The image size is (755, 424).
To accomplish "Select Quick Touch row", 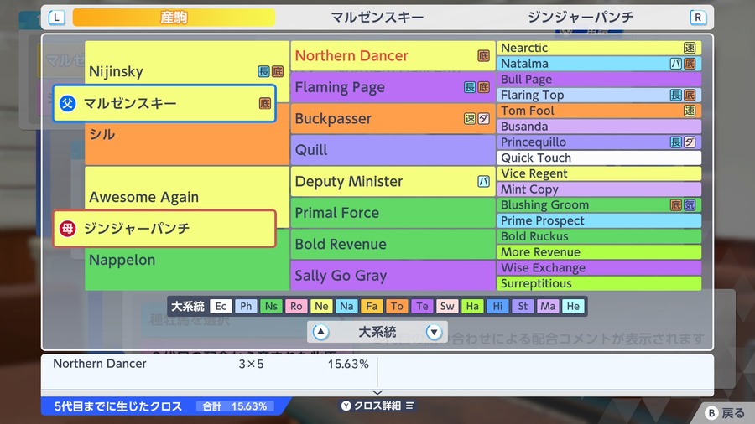I will coord(599,158).
